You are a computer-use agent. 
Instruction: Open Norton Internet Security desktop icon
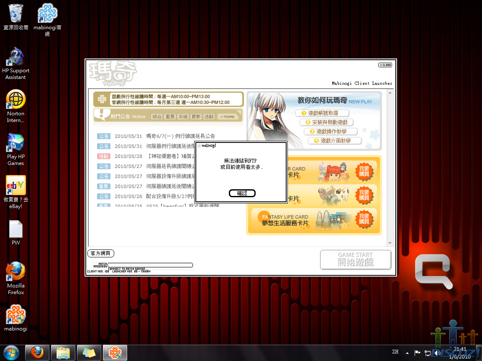point(15,106)
